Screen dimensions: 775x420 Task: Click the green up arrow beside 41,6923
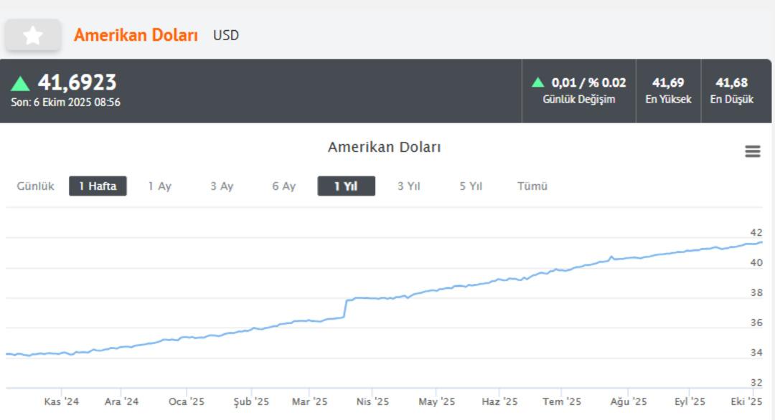click(x=21, y=84)
